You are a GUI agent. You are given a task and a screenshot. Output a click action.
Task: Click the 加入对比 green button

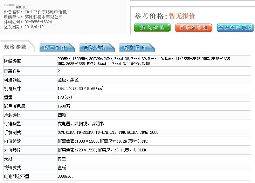click(x=152, y=28)
